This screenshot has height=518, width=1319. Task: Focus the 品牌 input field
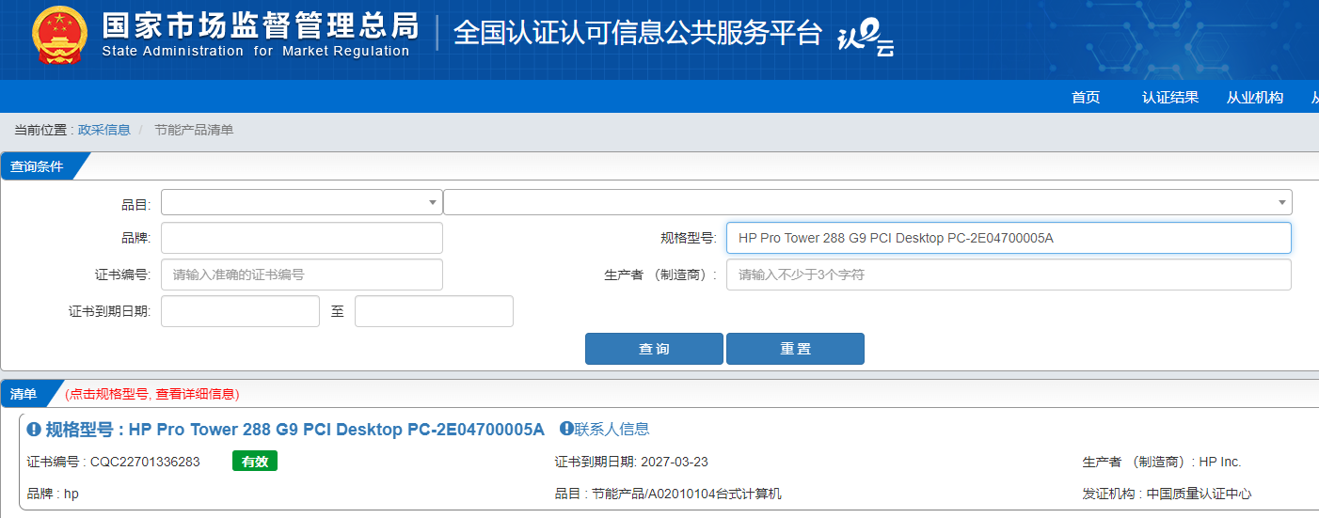pos(301,238)
